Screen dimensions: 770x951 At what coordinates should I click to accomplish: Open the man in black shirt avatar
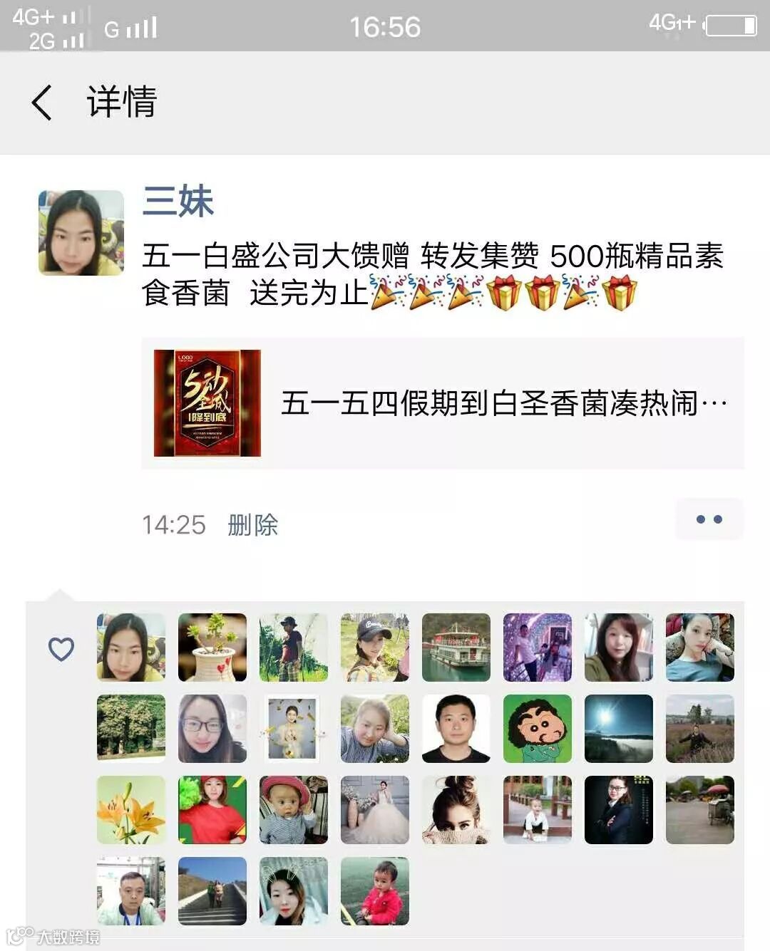point(456,729)
